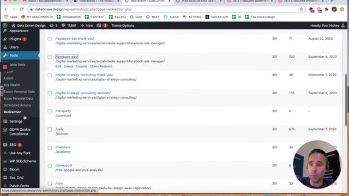The width and height of the screenshot is (349, 196).
Task: Open Howdy, Paul Hickey account menu
Action: [327, 26]
